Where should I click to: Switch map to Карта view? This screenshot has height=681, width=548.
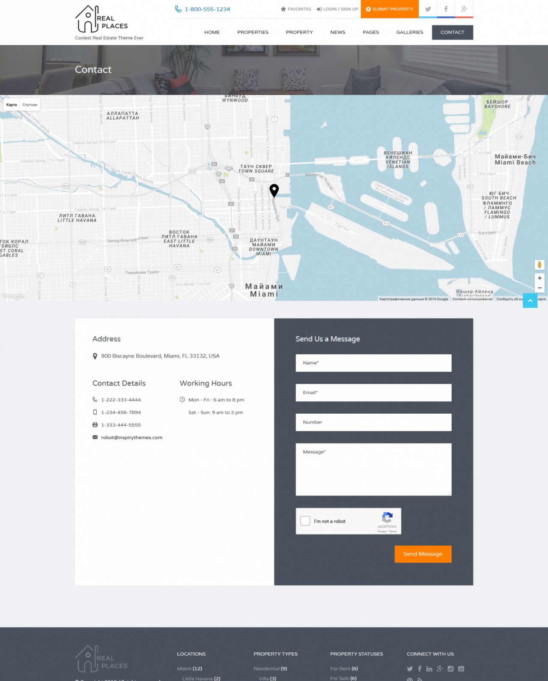point(12,105)
